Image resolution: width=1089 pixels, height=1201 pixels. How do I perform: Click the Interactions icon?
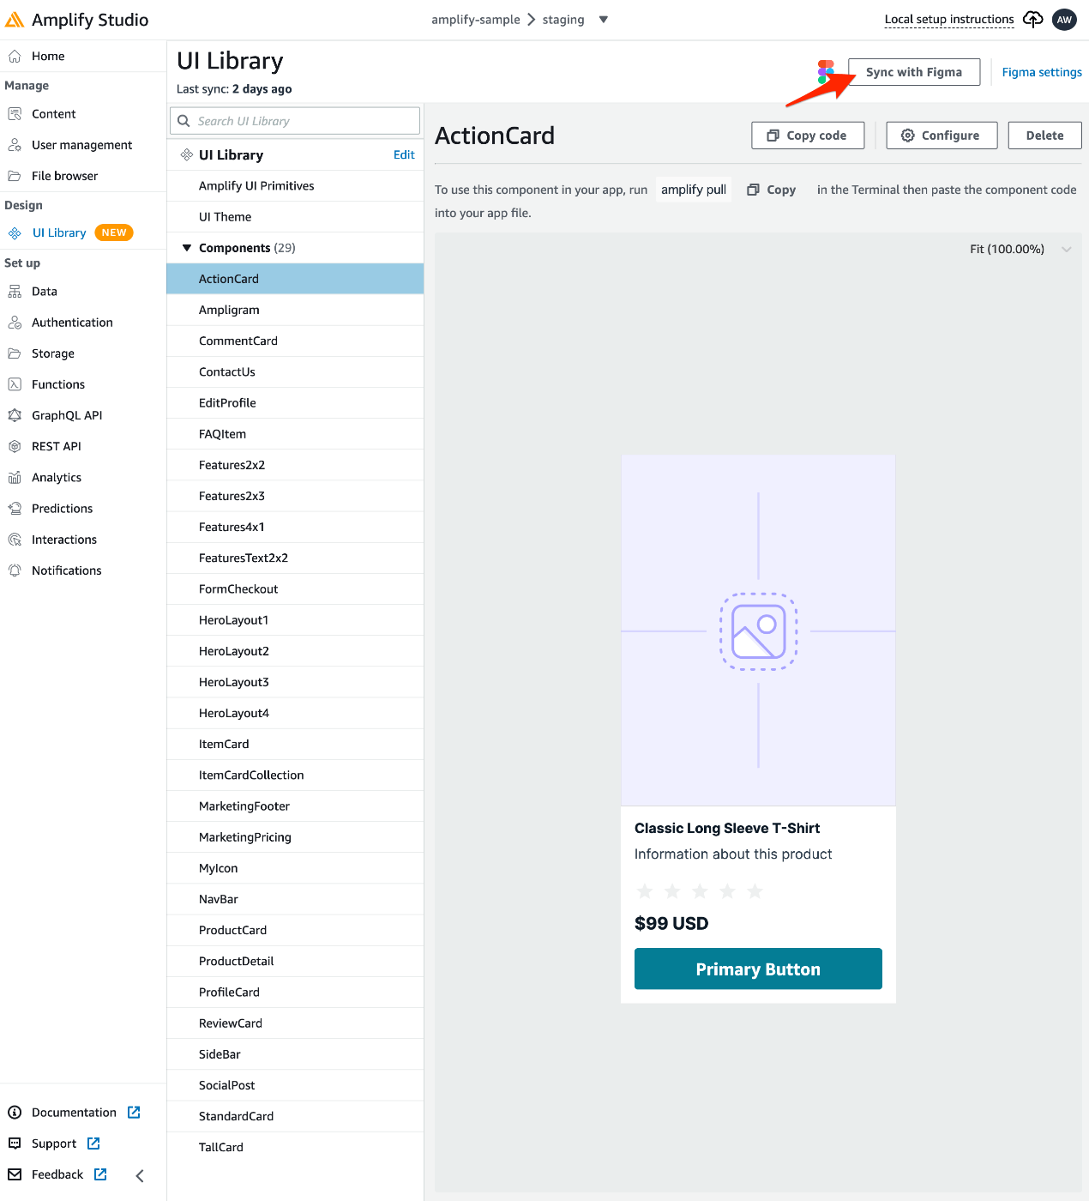pyautogui.click(x=15, y=540)
